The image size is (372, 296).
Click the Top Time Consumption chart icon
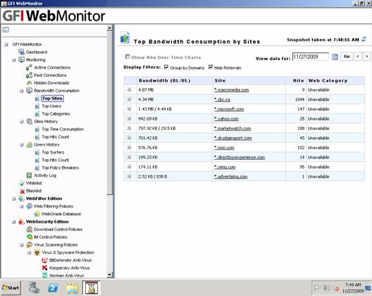(x=37, y=129)
